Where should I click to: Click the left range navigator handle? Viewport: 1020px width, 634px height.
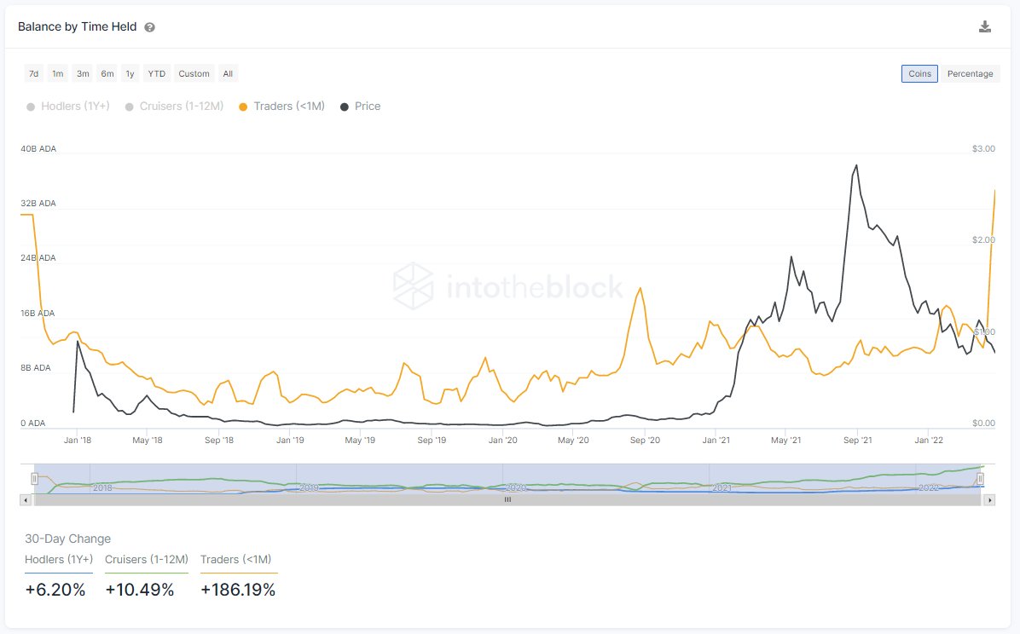[x=35, y=479]
